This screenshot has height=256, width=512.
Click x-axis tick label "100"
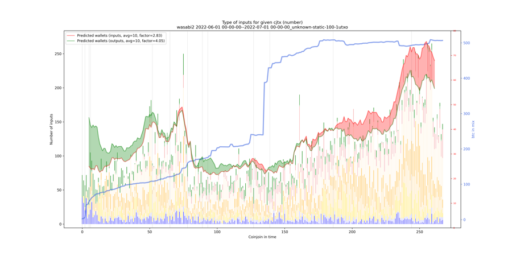217,232
